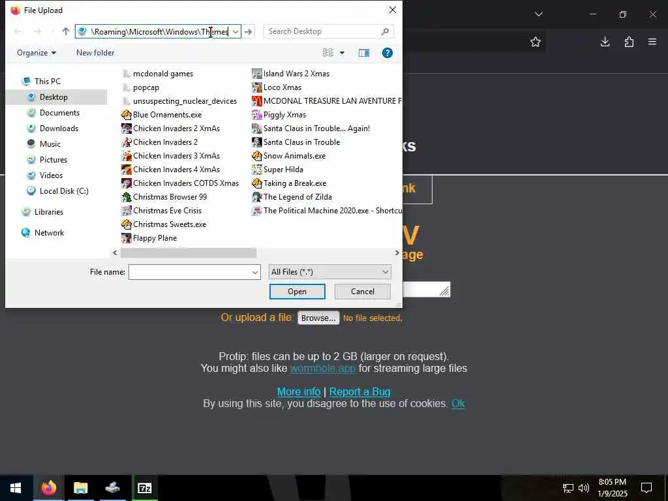Image resolution: width=668 pixels, height=501 pixels.
Task: Select The Political Machine 2020.exe shortcut
Action: [327, 211]
